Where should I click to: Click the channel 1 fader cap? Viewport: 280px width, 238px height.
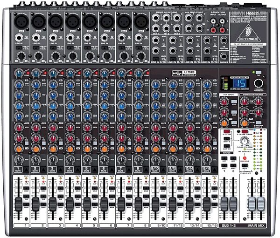(19, 204)
